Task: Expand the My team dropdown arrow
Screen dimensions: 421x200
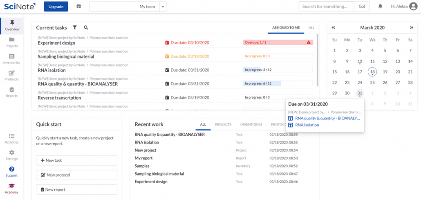Action: (x=163, y=7)
